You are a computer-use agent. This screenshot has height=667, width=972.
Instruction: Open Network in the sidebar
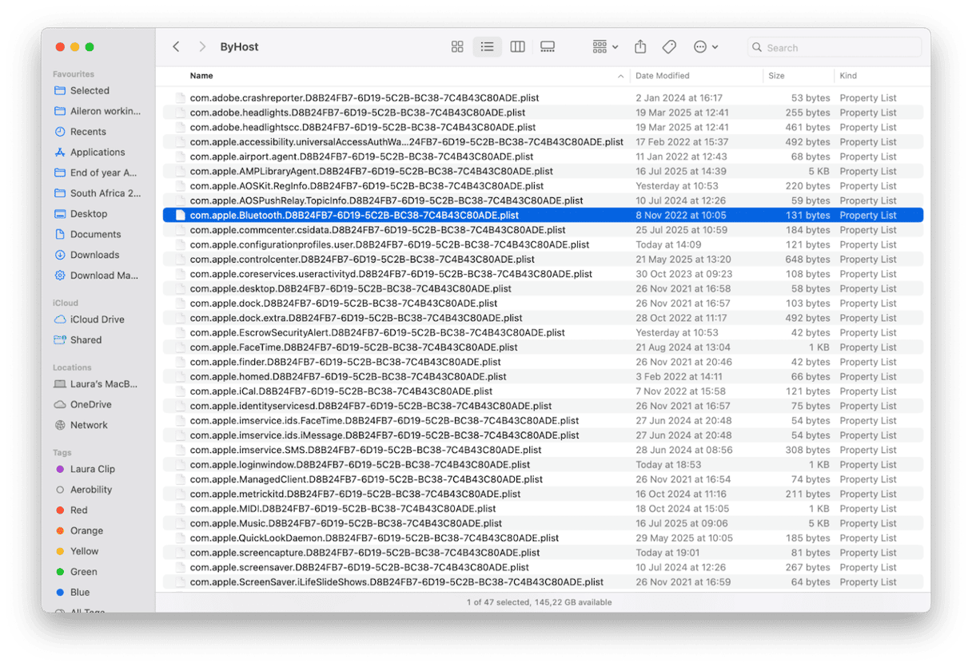point(90,425)
